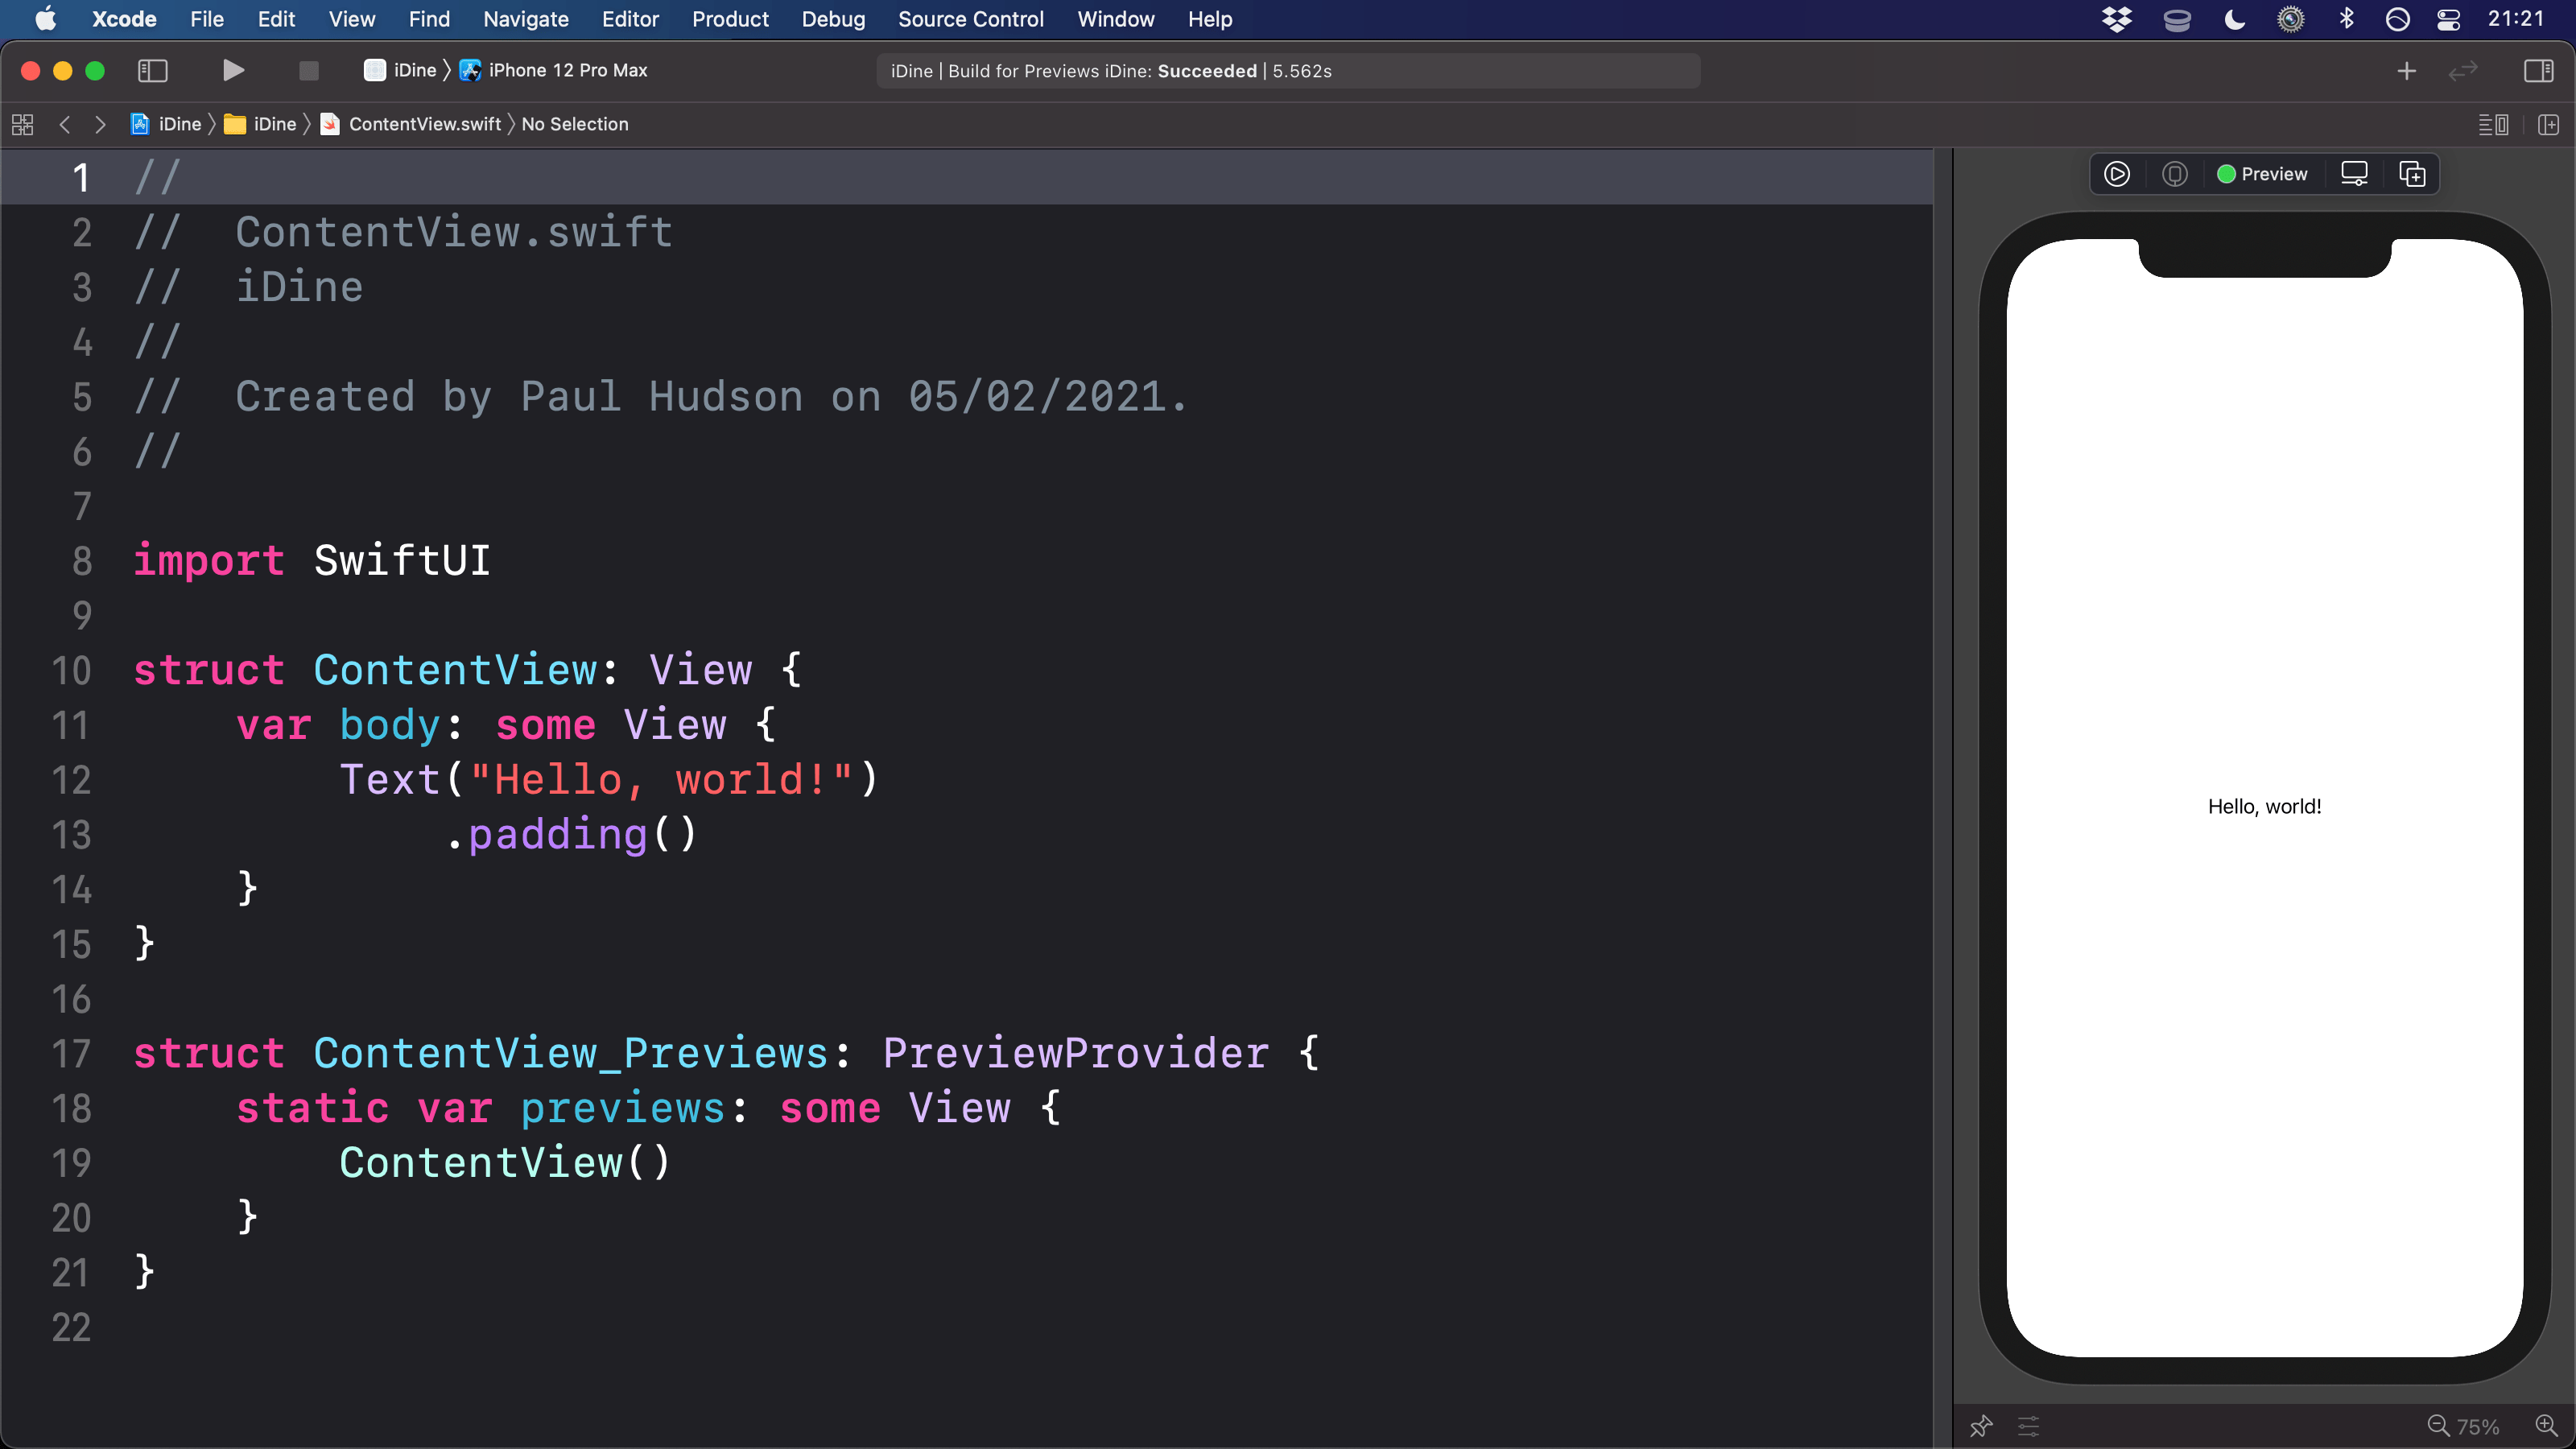Open the Editor menu

[630, 19]
